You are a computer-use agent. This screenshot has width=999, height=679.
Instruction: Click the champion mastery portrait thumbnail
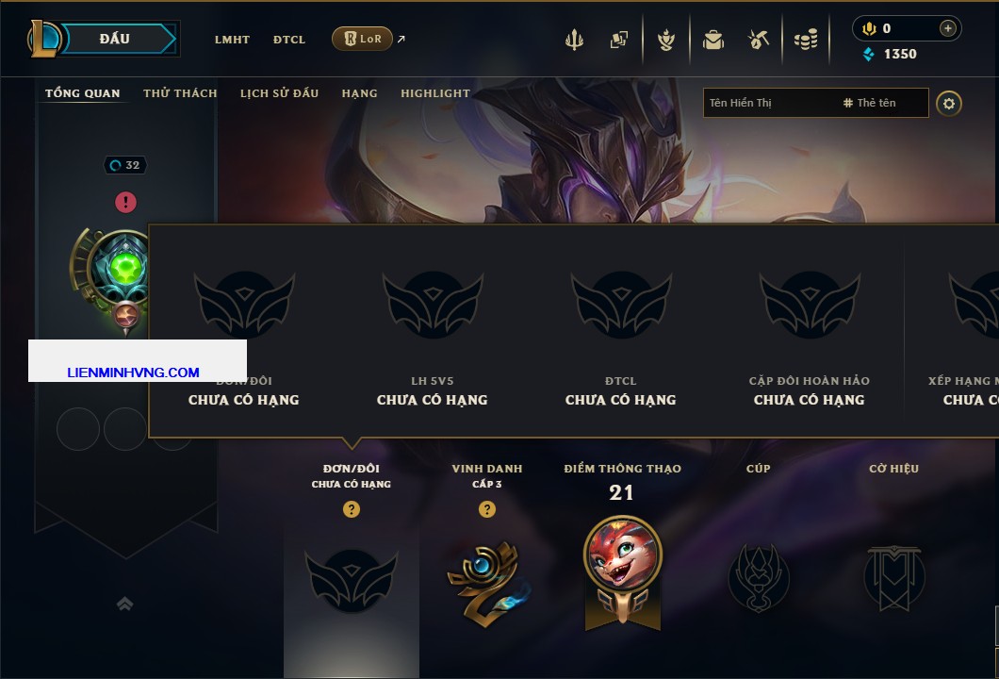(x=622, y=554)
